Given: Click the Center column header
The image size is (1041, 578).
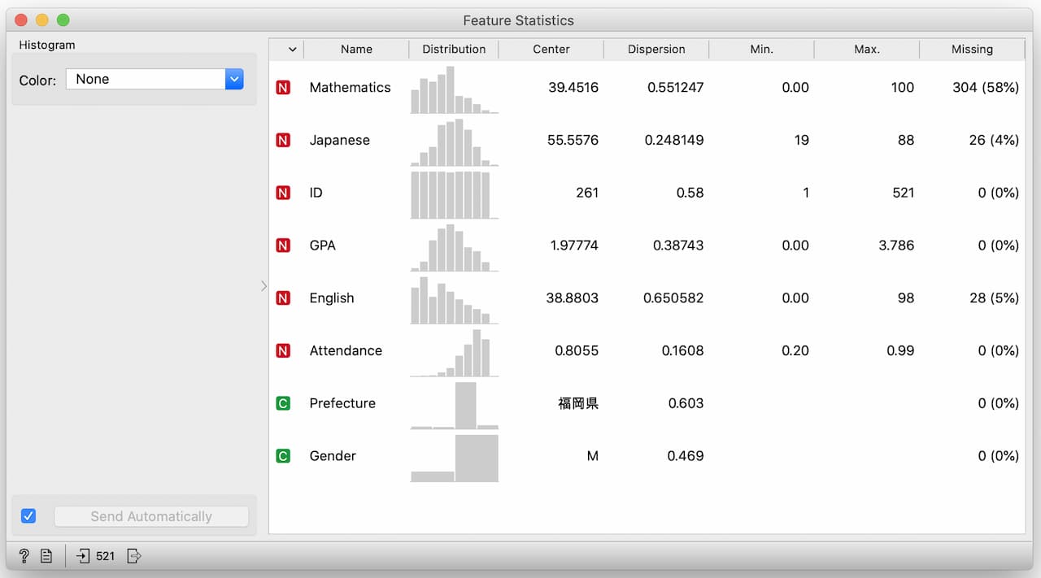Looking at the screenshot, I should 551,50.
